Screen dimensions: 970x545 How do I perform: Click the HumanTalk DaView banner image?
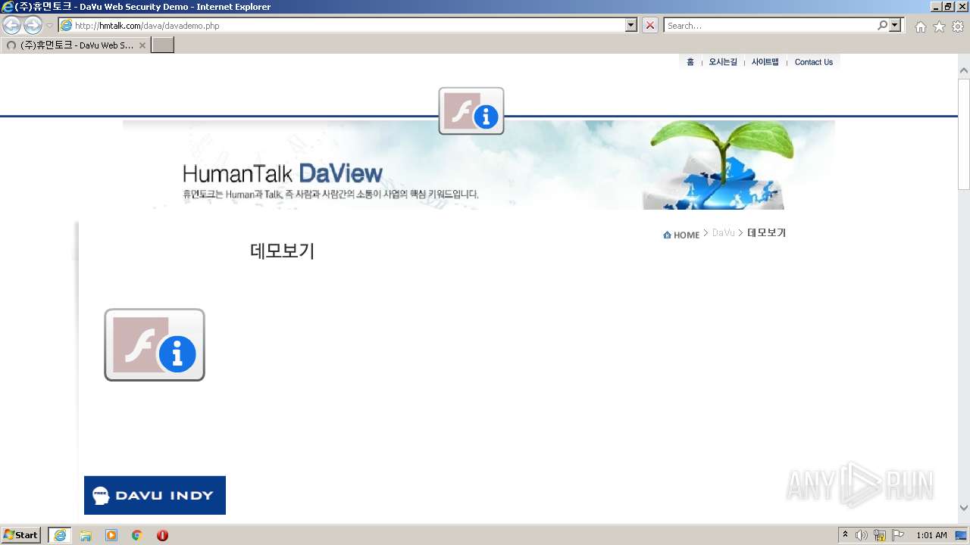click(x=479, y=165)
